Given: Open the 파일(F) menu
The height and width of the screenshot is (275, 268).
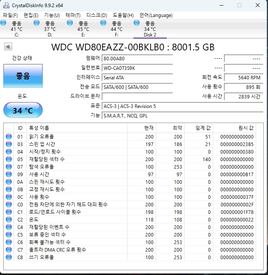Looking at the screenshot, I should click(x=10, y=15).
